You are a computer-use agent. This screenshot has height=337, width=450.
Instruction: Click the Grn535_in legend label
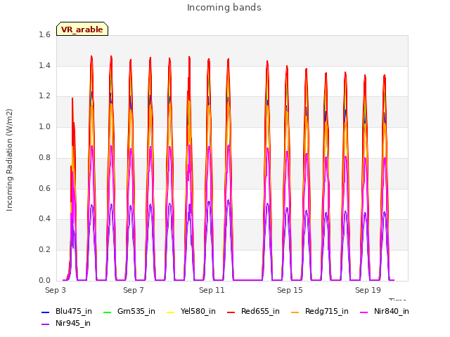click(136, 312)
